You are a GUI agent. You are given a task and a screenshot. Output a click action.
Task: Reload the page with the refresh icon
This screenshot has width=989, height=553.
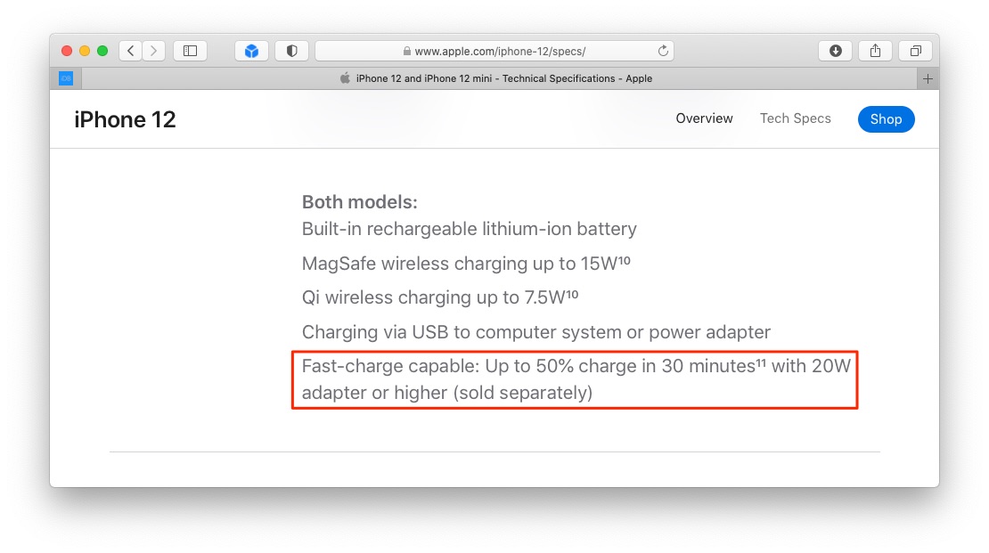pos(663,51)
